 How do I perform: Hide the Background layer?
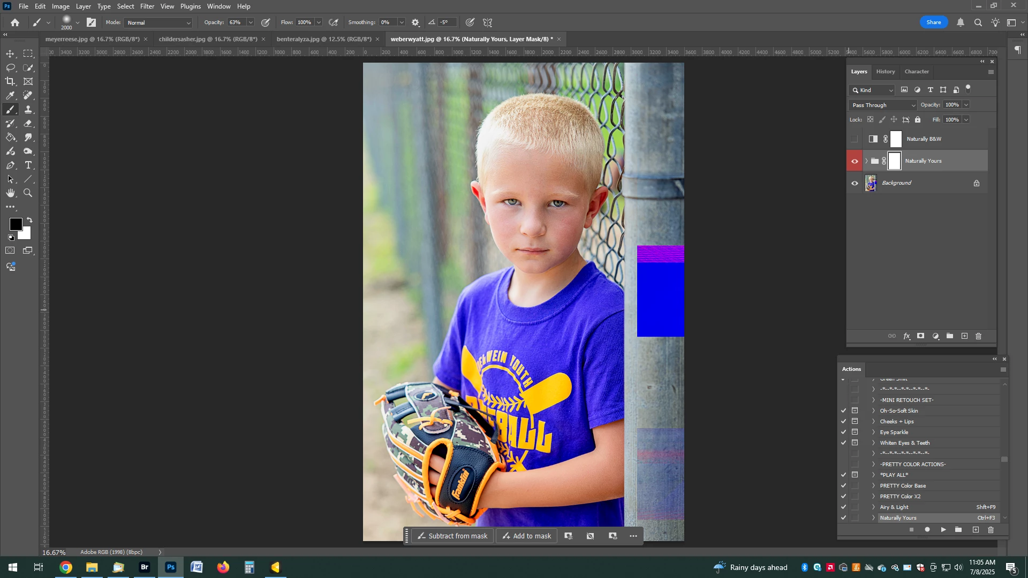click(x=855, y=183)
